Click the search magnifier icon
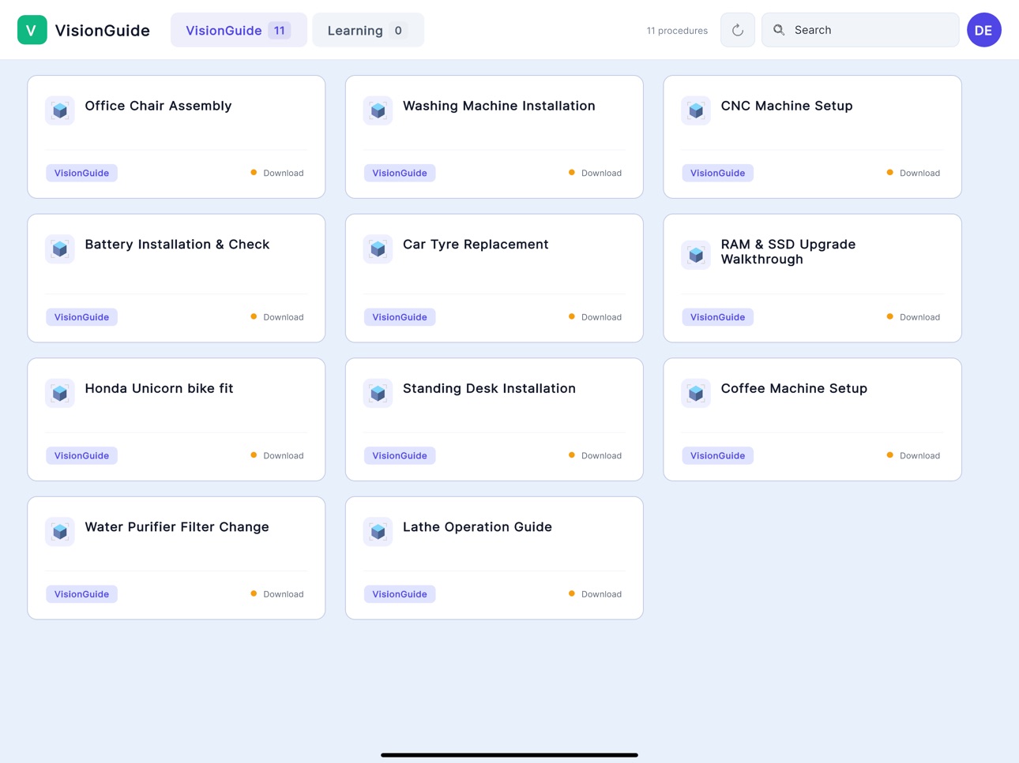The image size is (1019, 763). (x=779, y=30)
